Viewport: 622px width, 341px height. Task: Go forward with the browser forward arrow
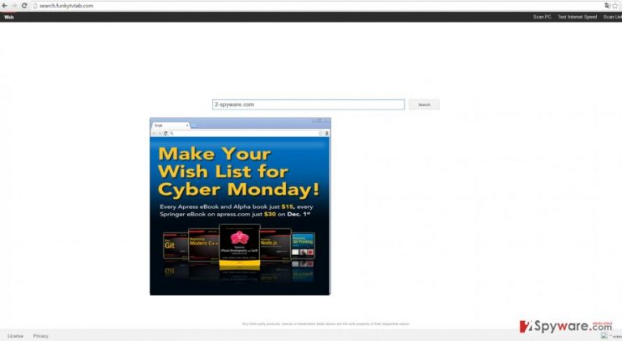click(15, 6)
